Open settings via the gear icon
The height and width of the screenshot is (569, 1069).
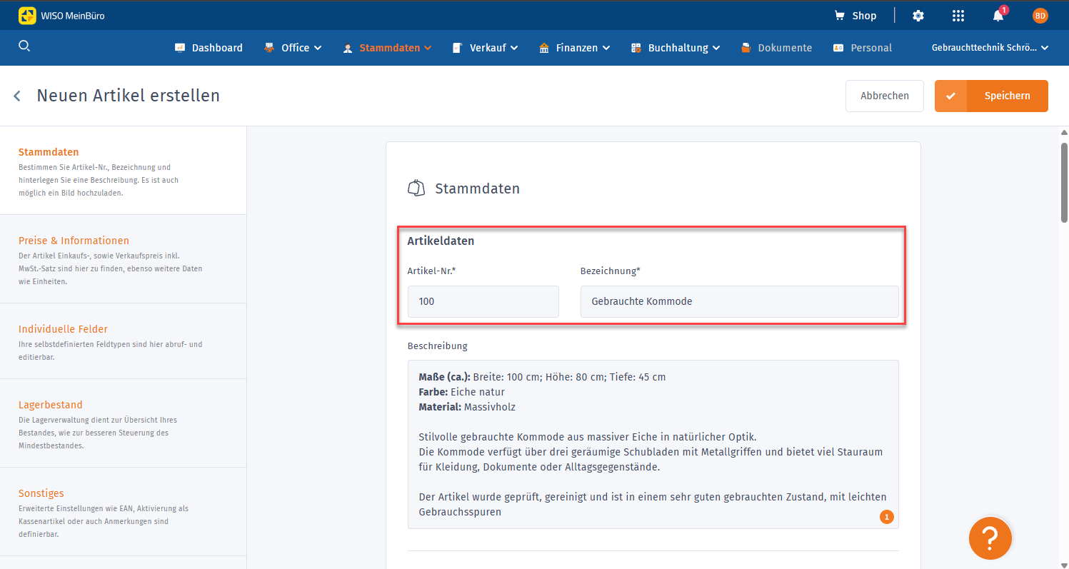(x=918, y=16)
